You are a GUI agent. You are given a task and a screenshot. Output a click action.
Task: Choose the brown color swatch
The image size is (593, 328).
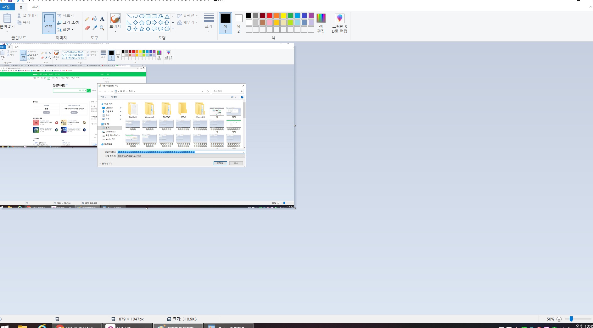coord(263,23)
